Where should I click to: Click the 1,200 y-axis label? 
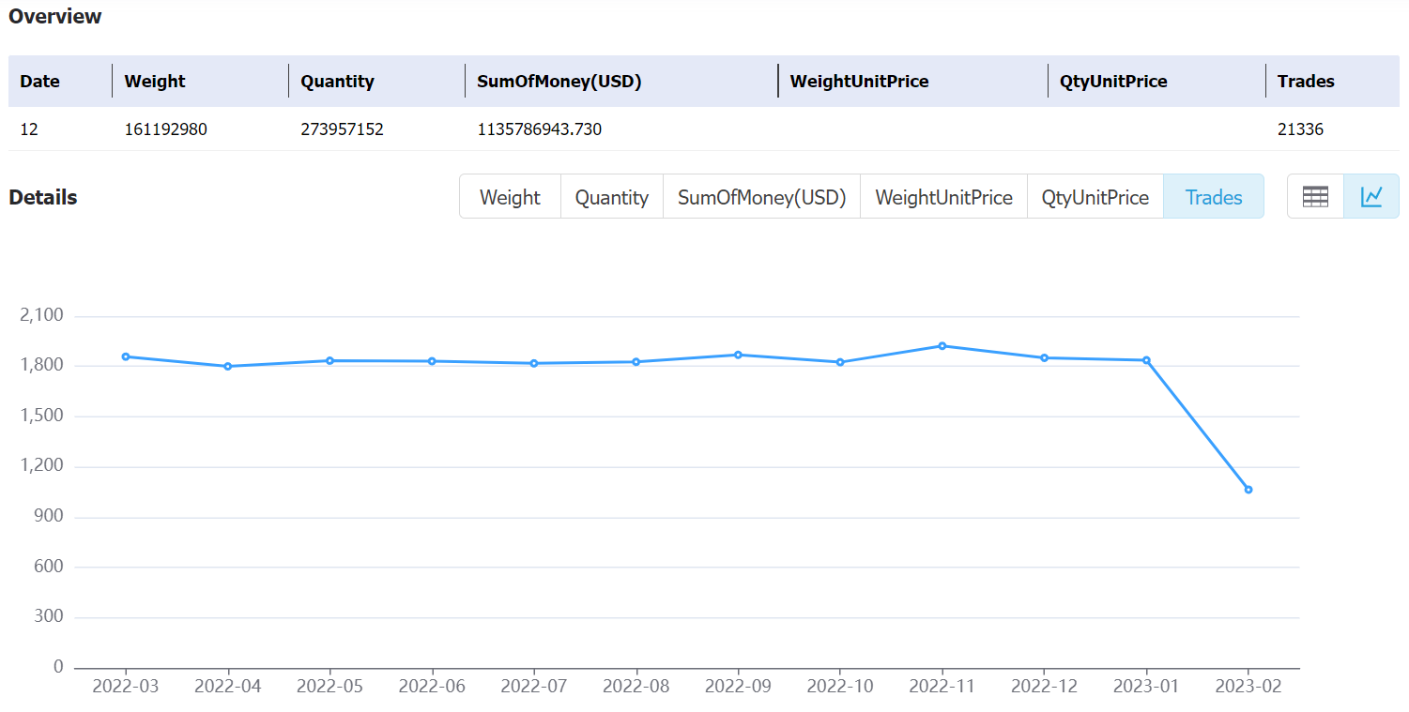pos(41,466)
